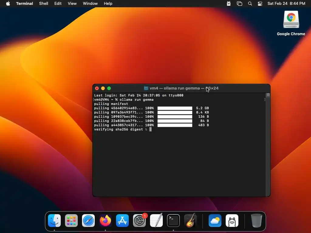Click the Terminal cursor block after digest
The width and height of the screenshot is (311, 233).
(x=151, y=129)
